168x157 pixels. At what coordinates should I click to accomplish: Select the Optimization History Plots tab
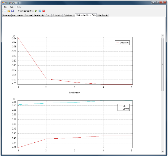[x=86, y=15]
